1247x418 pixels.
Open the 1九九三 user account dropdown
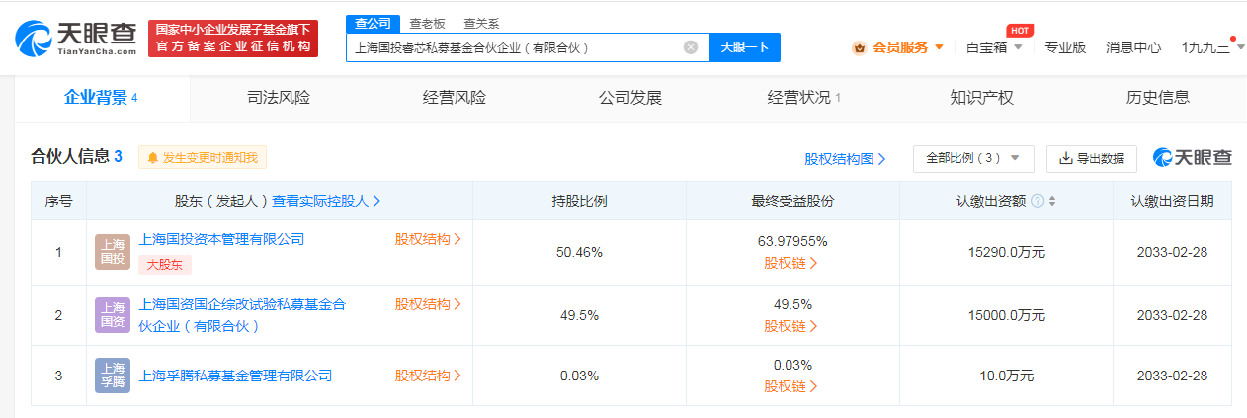(1212, 47)
